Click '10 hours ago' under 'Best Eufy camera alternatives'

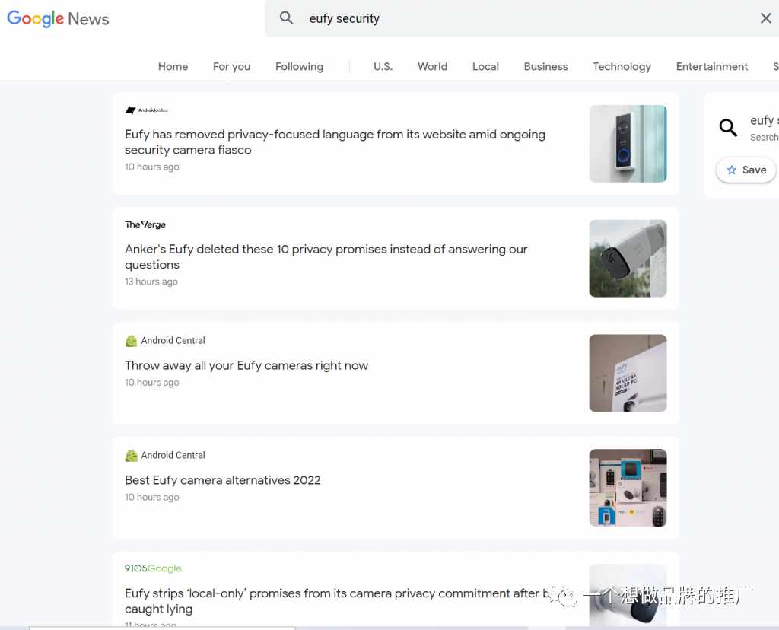(152, 497)
